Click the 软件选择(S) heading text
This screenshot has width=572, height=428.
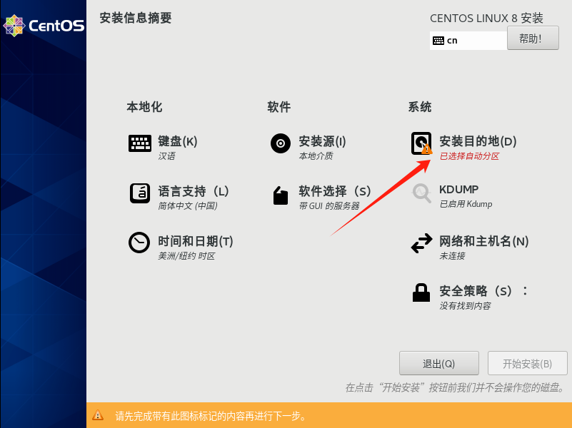click(335, 191)
